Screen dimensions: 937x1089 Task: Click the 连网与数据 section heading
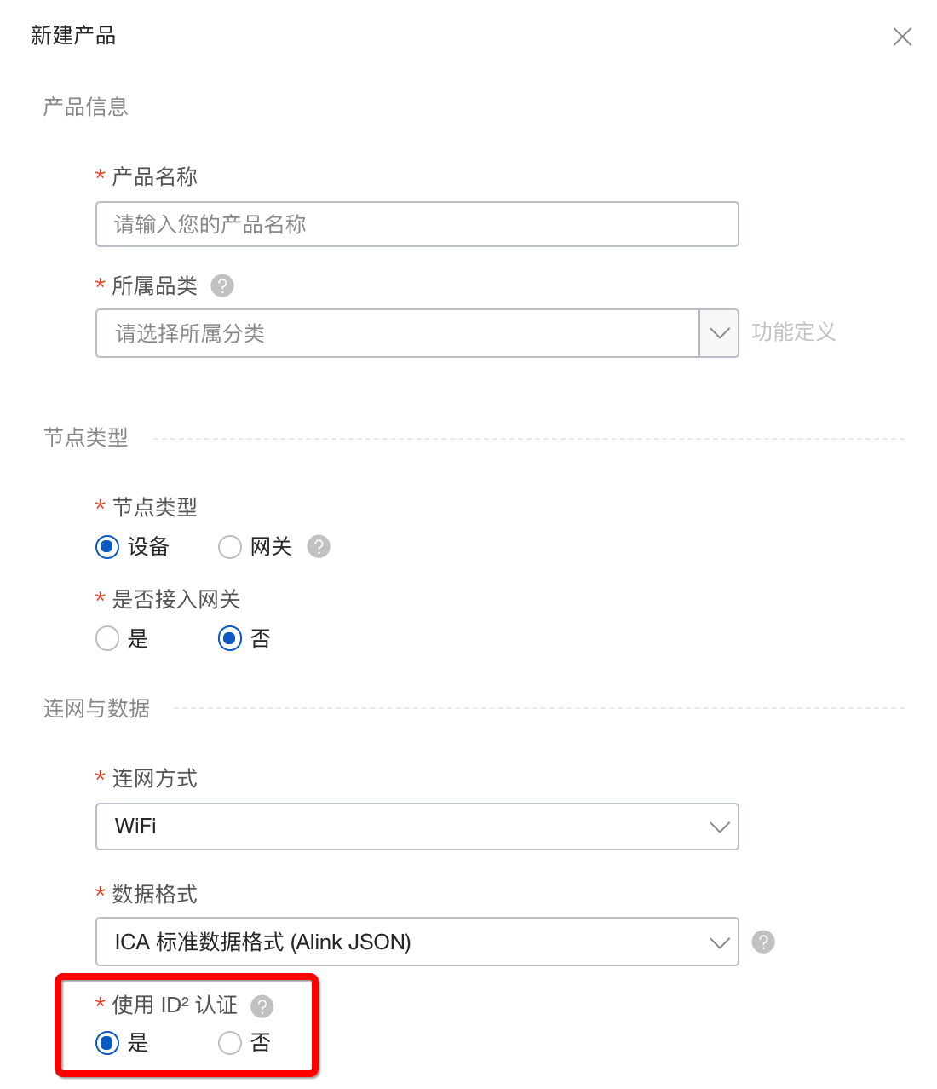click(x=97, y=708)
